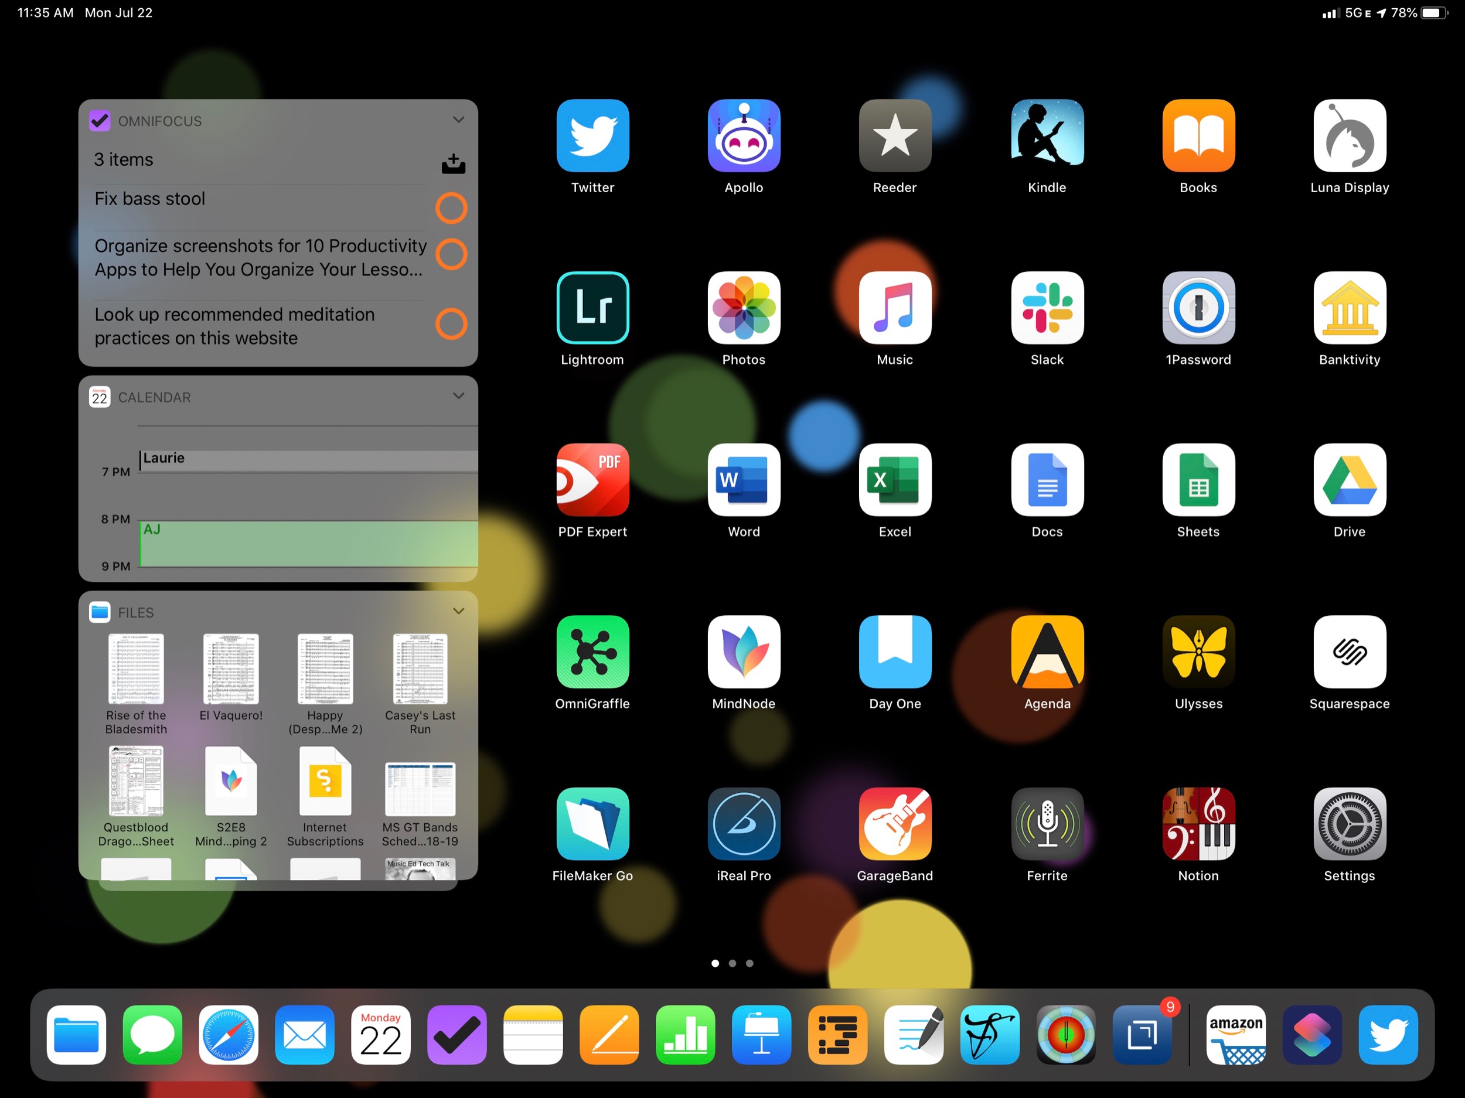
Task: Launch Keynote from the dock
Action: tap(761, 1034)
